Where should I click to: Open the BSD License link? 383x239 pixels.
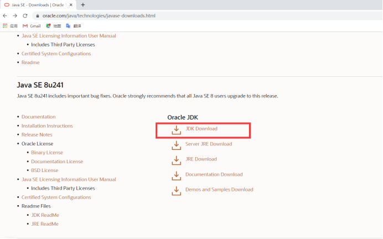click(44, 170)
